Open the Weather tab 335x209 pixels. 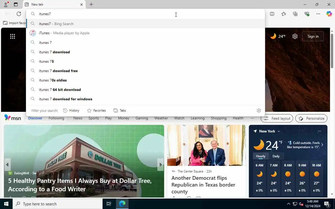pos(161,118)
